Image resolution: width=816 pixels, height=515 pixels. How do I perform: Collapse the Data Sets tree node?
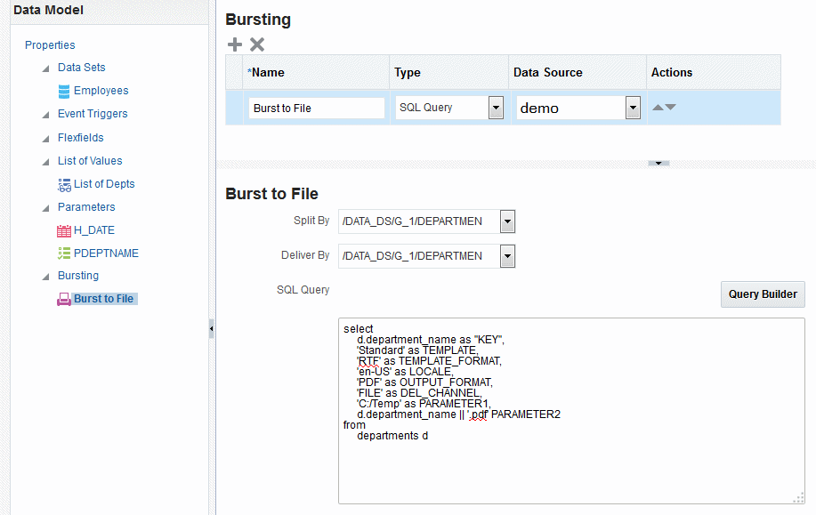point(45,68)
